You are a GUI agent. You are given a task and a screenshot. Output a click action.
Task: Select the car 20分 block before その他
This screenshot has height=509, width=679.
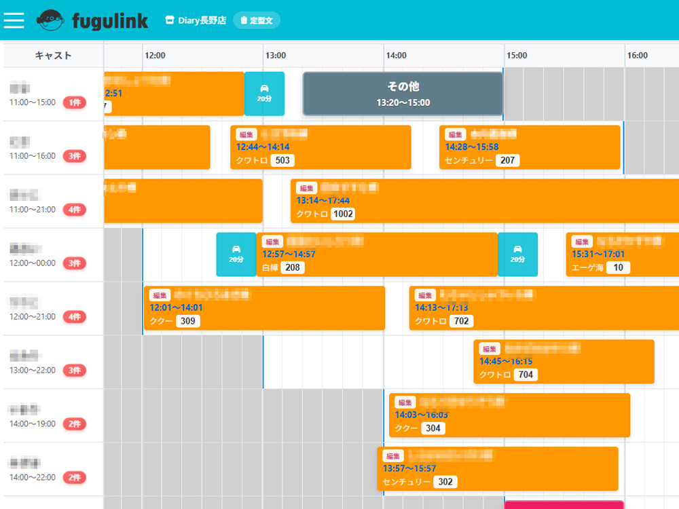[x=264, y=94]
